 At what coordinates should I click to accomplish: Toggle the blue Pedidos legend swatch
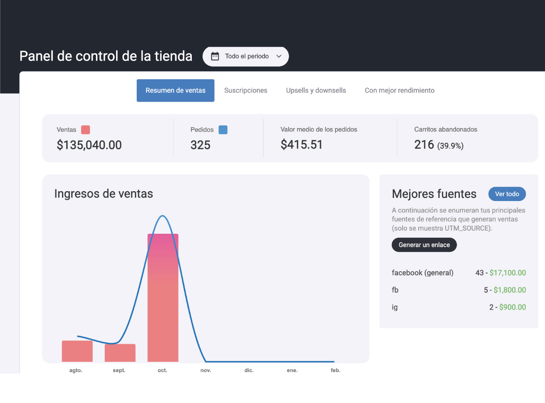(x=223, y=130)
